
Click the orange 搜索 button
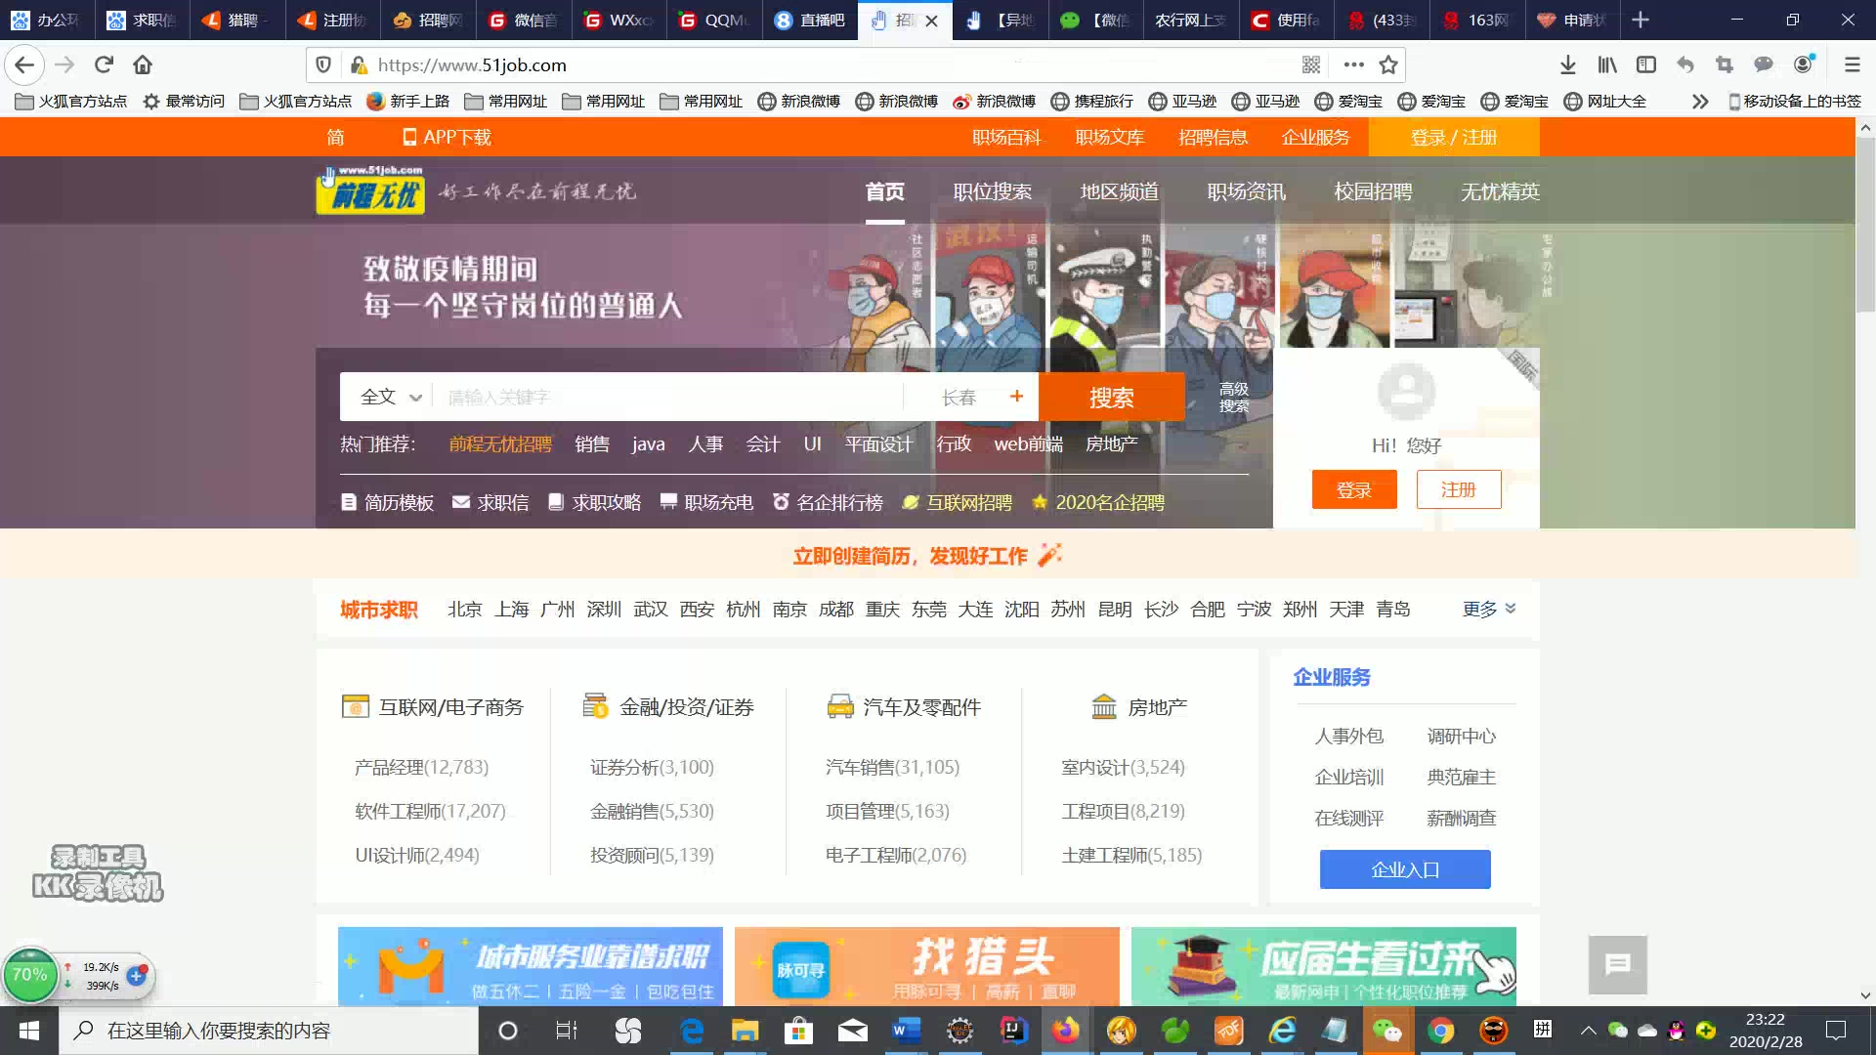tap(1111, 397)
